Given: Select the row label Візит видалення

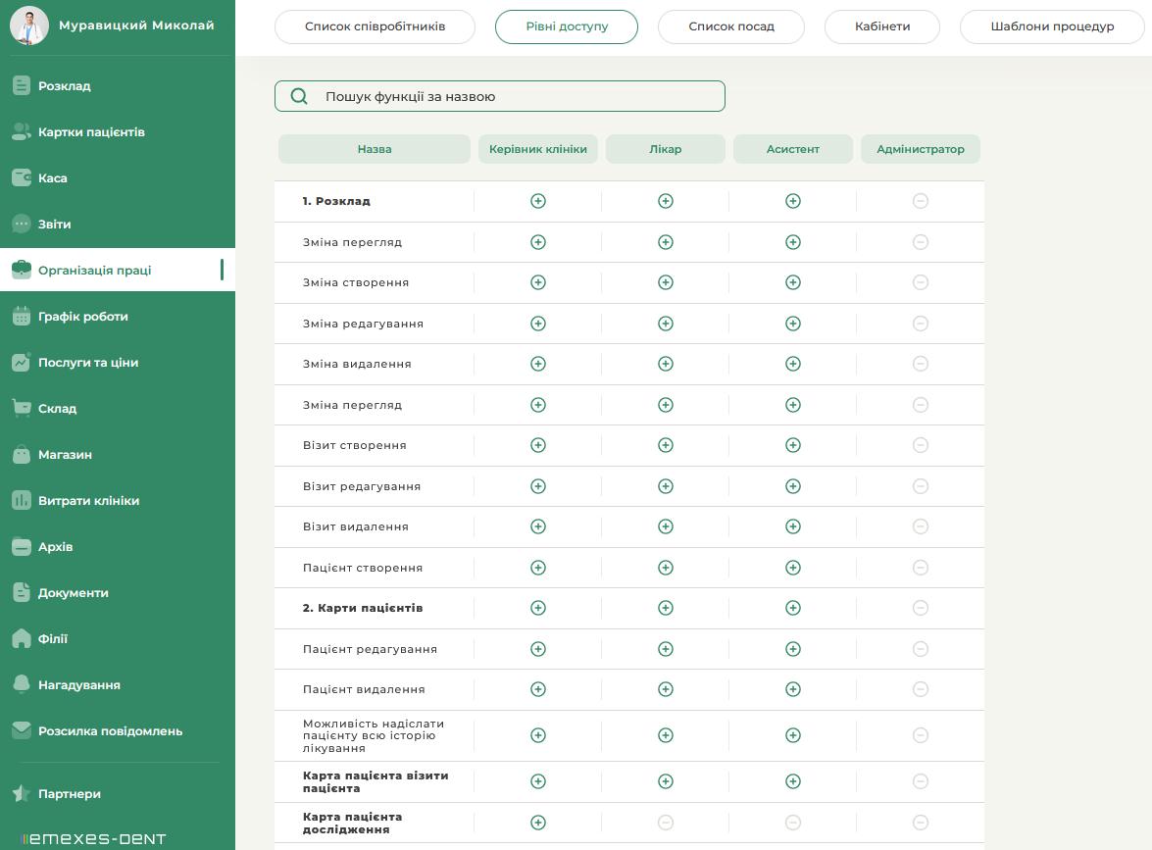Looking at the screenshot, I should click(x=356, y=526).
